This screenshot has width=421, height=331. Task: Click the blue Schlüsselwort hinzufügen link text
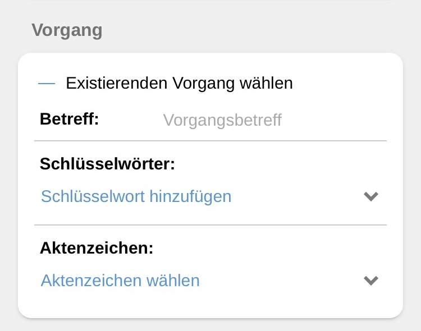point(136,196)
